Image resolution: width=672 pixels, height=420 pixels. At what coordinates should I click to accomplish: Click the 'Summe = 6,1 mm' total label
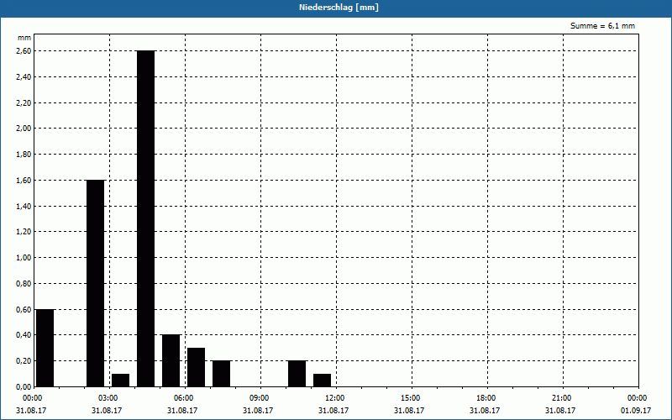click(602, 26)
